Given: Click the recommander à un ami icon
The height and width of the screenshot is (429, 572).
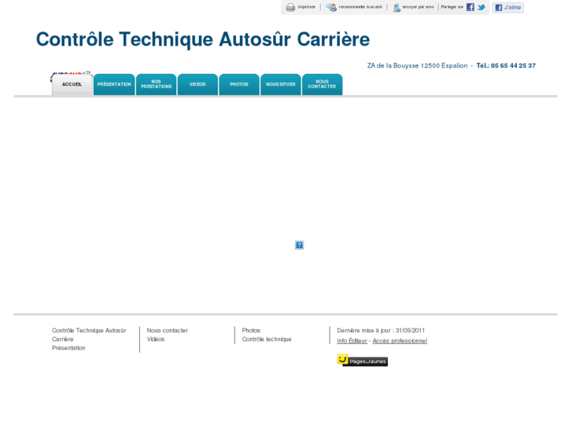Looking at the screenshot, I should 331,7.
